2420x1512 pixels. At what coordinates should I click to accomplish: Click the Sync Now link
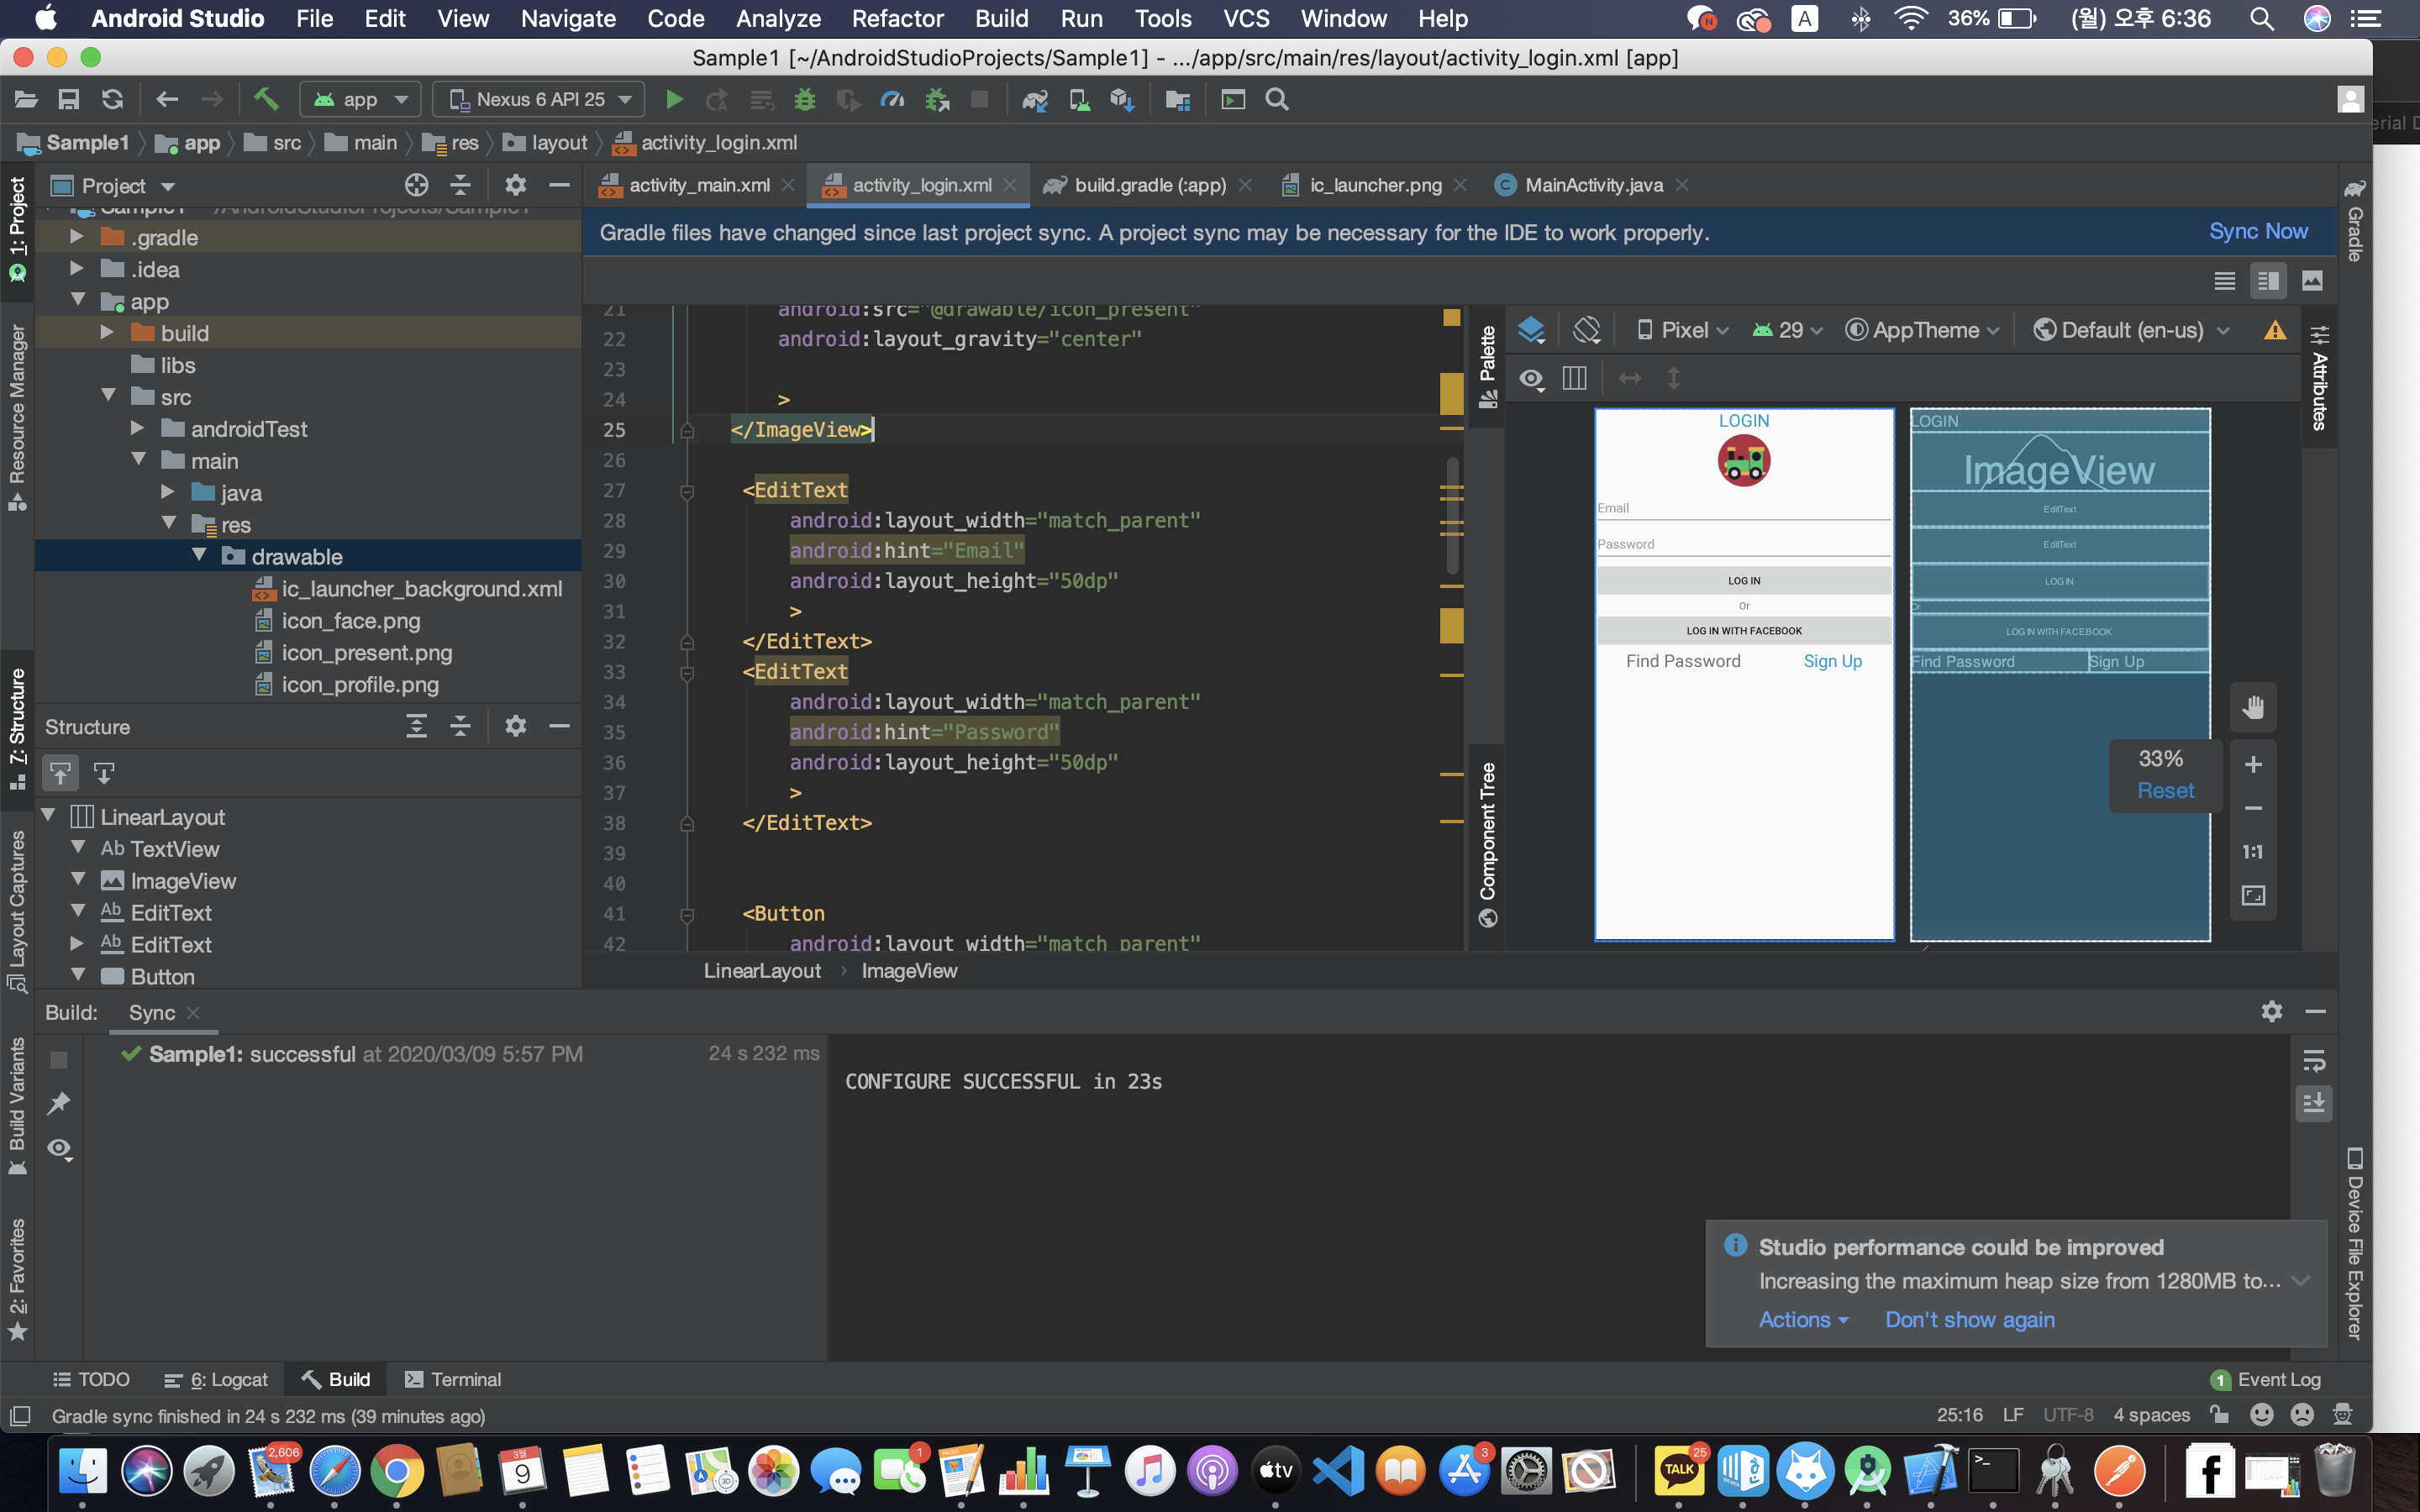click(2257, 231)
